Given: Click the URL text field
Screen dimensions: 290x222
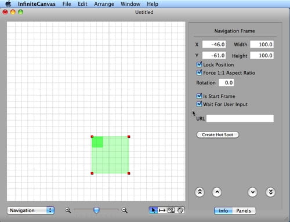Looking at the screenshot, I should pyautogui.click(x=240, y=118).
